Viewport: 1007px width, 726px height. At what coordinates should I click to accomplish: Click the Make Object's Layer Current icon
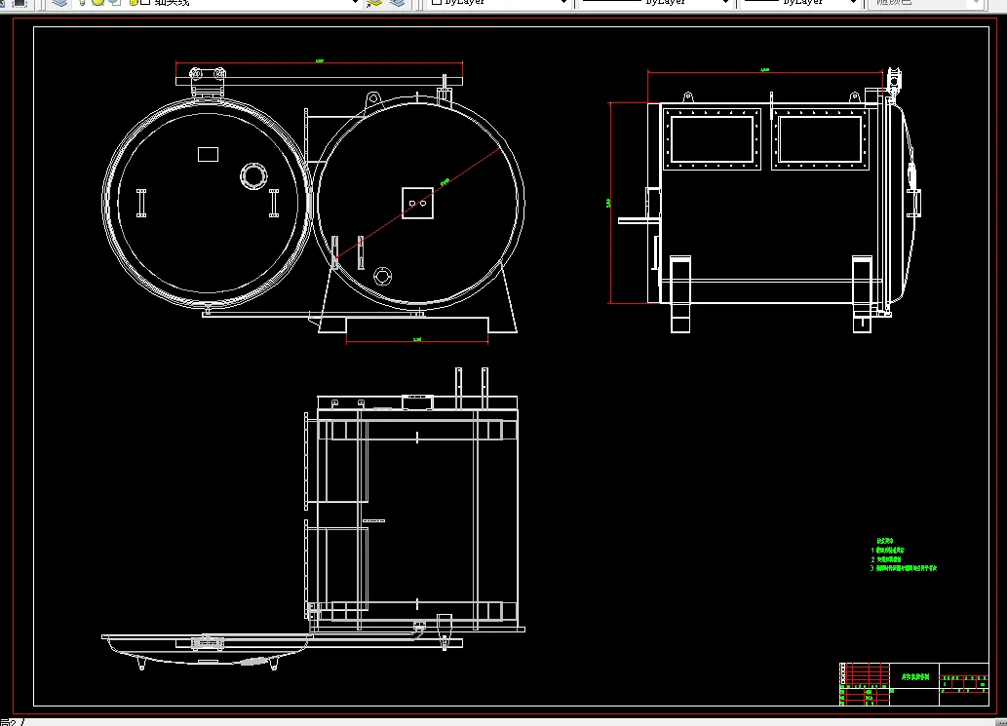(x=373, y=3)
